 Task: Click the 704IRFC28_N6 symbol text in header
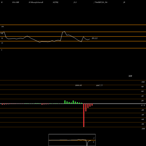point(101,2)
